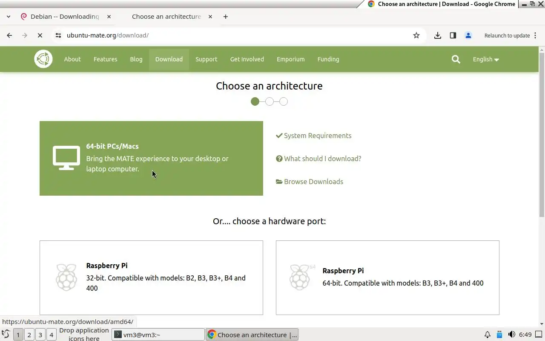The height and width of the screenshot is (341, 545).
Task: Open the English language dropdown
Action: coord(486,59)
